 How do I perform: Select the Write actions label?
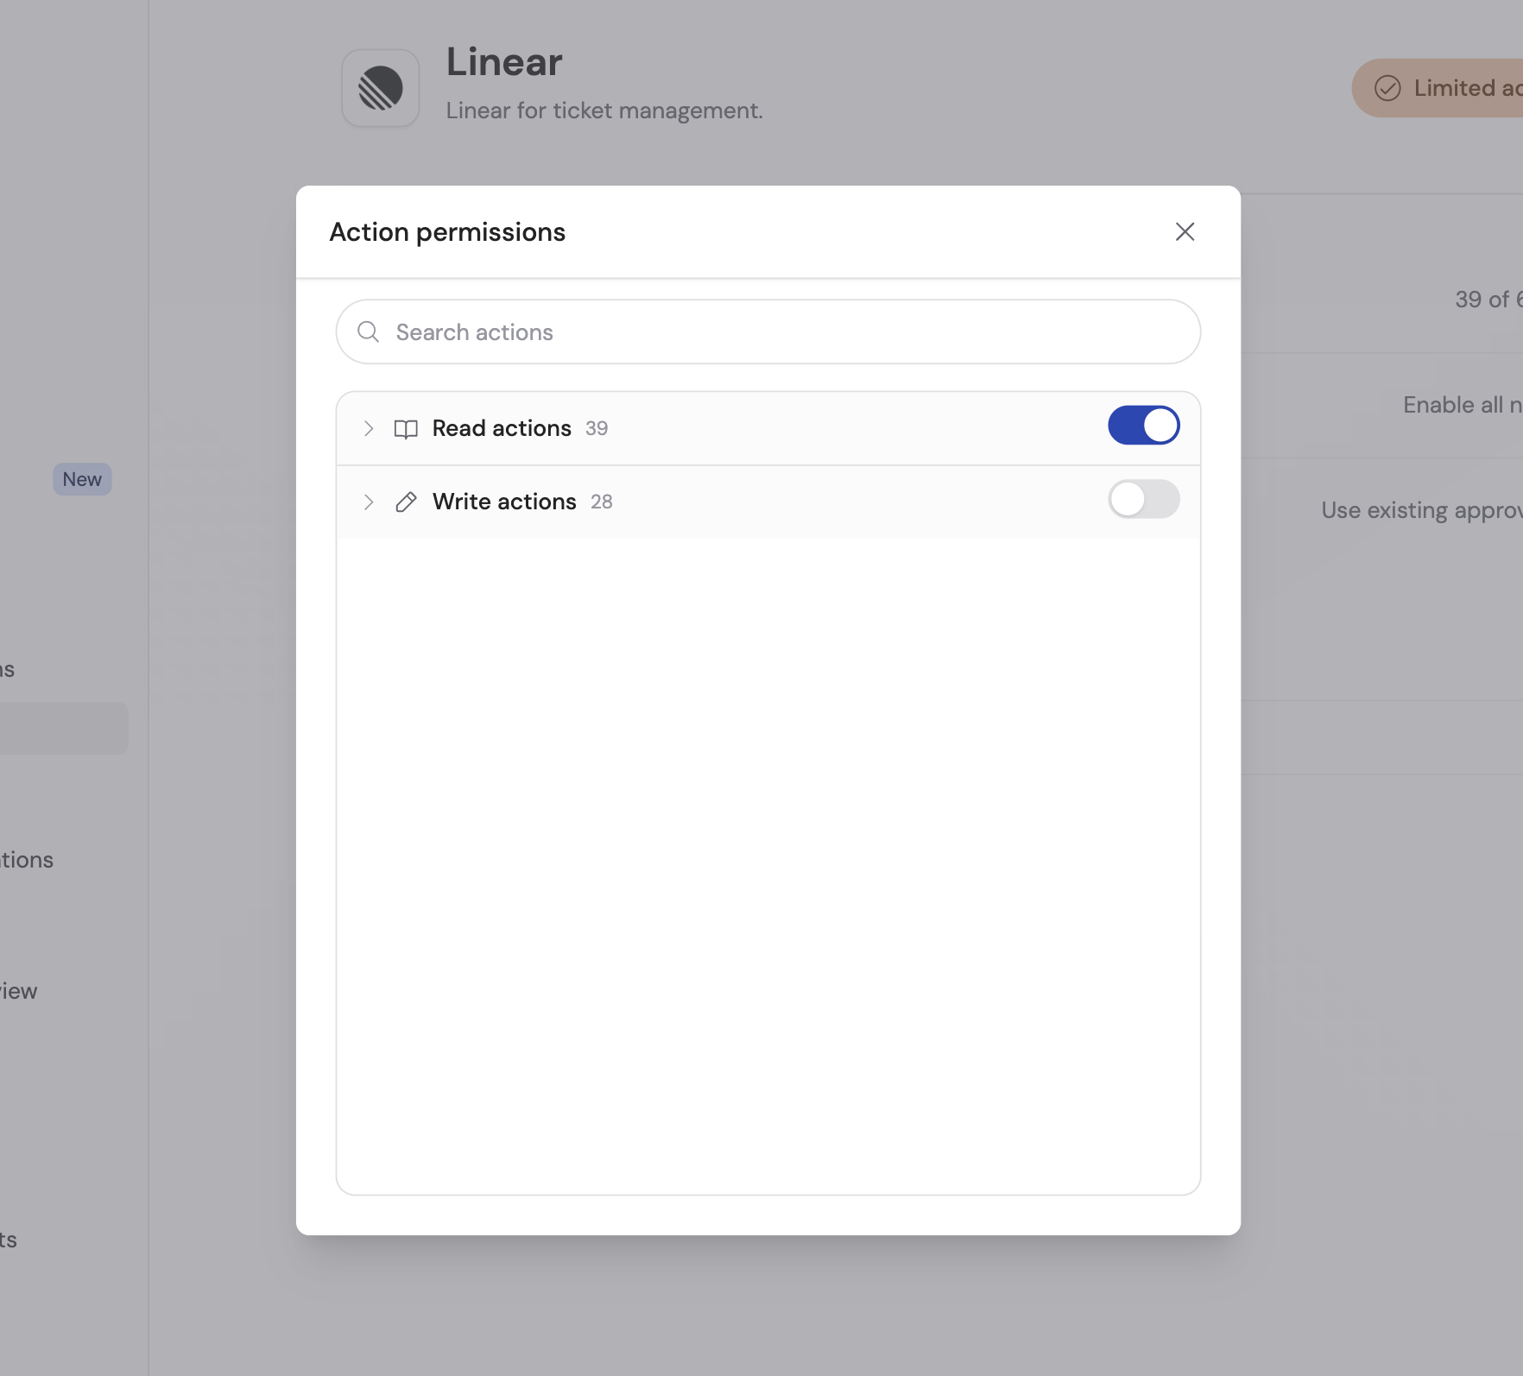[x=504, y=502]
